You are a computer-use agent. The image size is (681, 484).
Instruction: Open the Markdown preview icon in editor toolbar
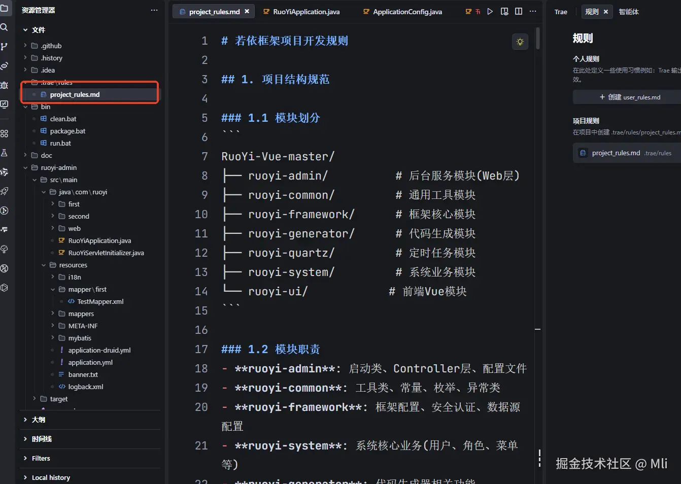tap(504, 11)
